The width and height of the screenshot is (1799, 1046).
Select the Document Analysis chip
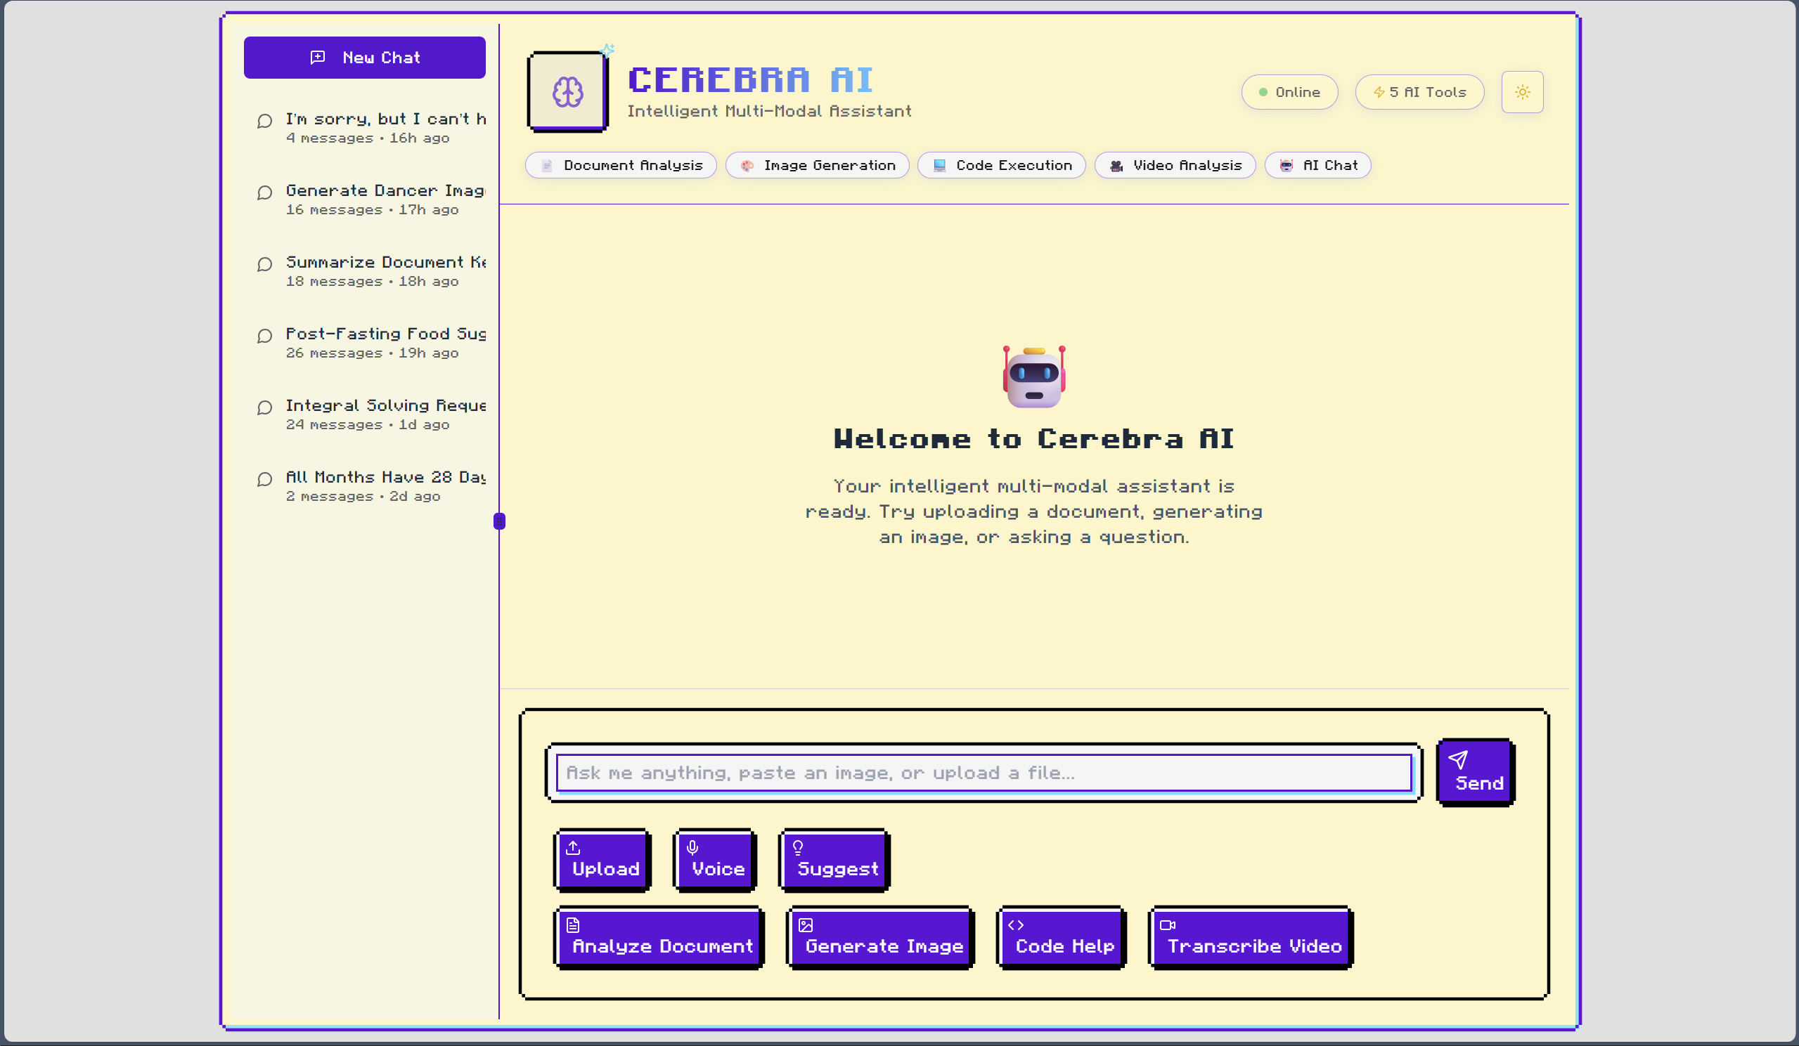click(620, 166)
